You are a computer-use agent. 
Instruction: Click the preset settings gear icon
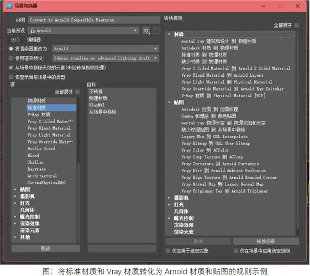pyautogui.click(x=146, y=31)
